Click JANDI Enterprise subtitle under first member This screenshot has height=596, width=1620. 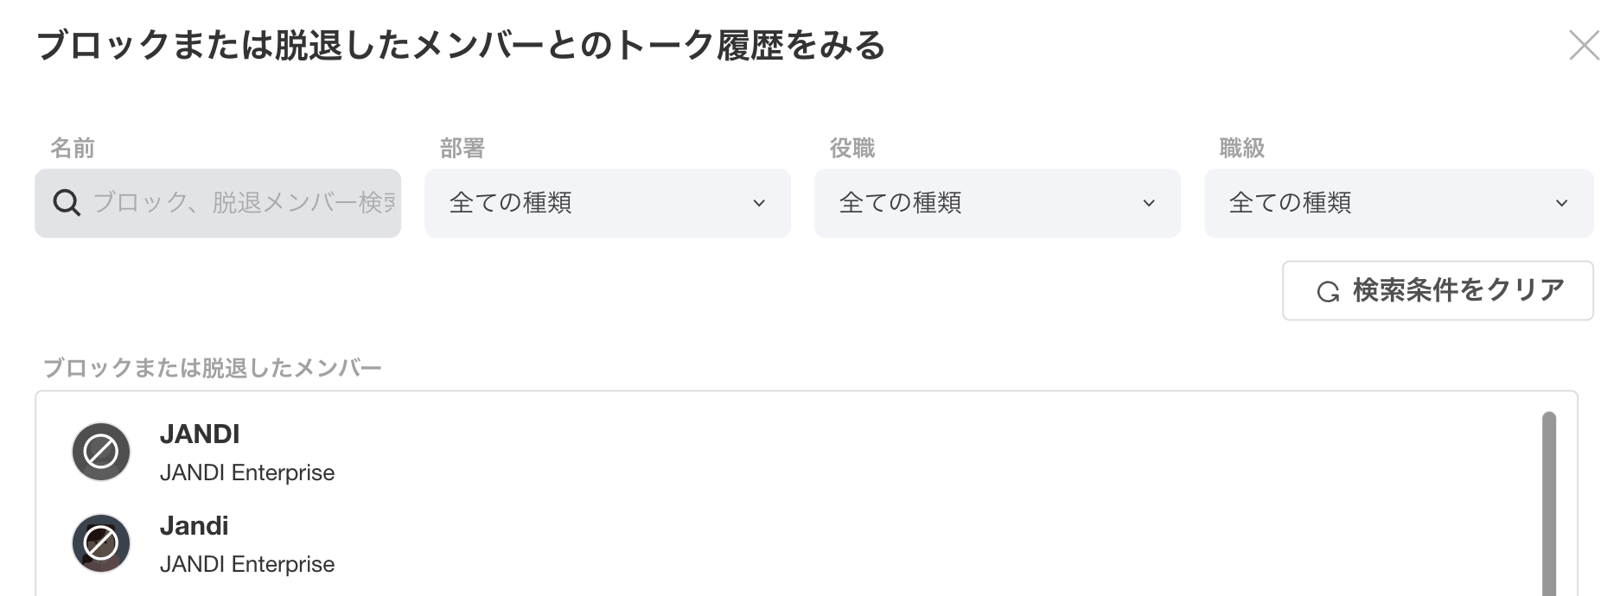tap(247, 472)
